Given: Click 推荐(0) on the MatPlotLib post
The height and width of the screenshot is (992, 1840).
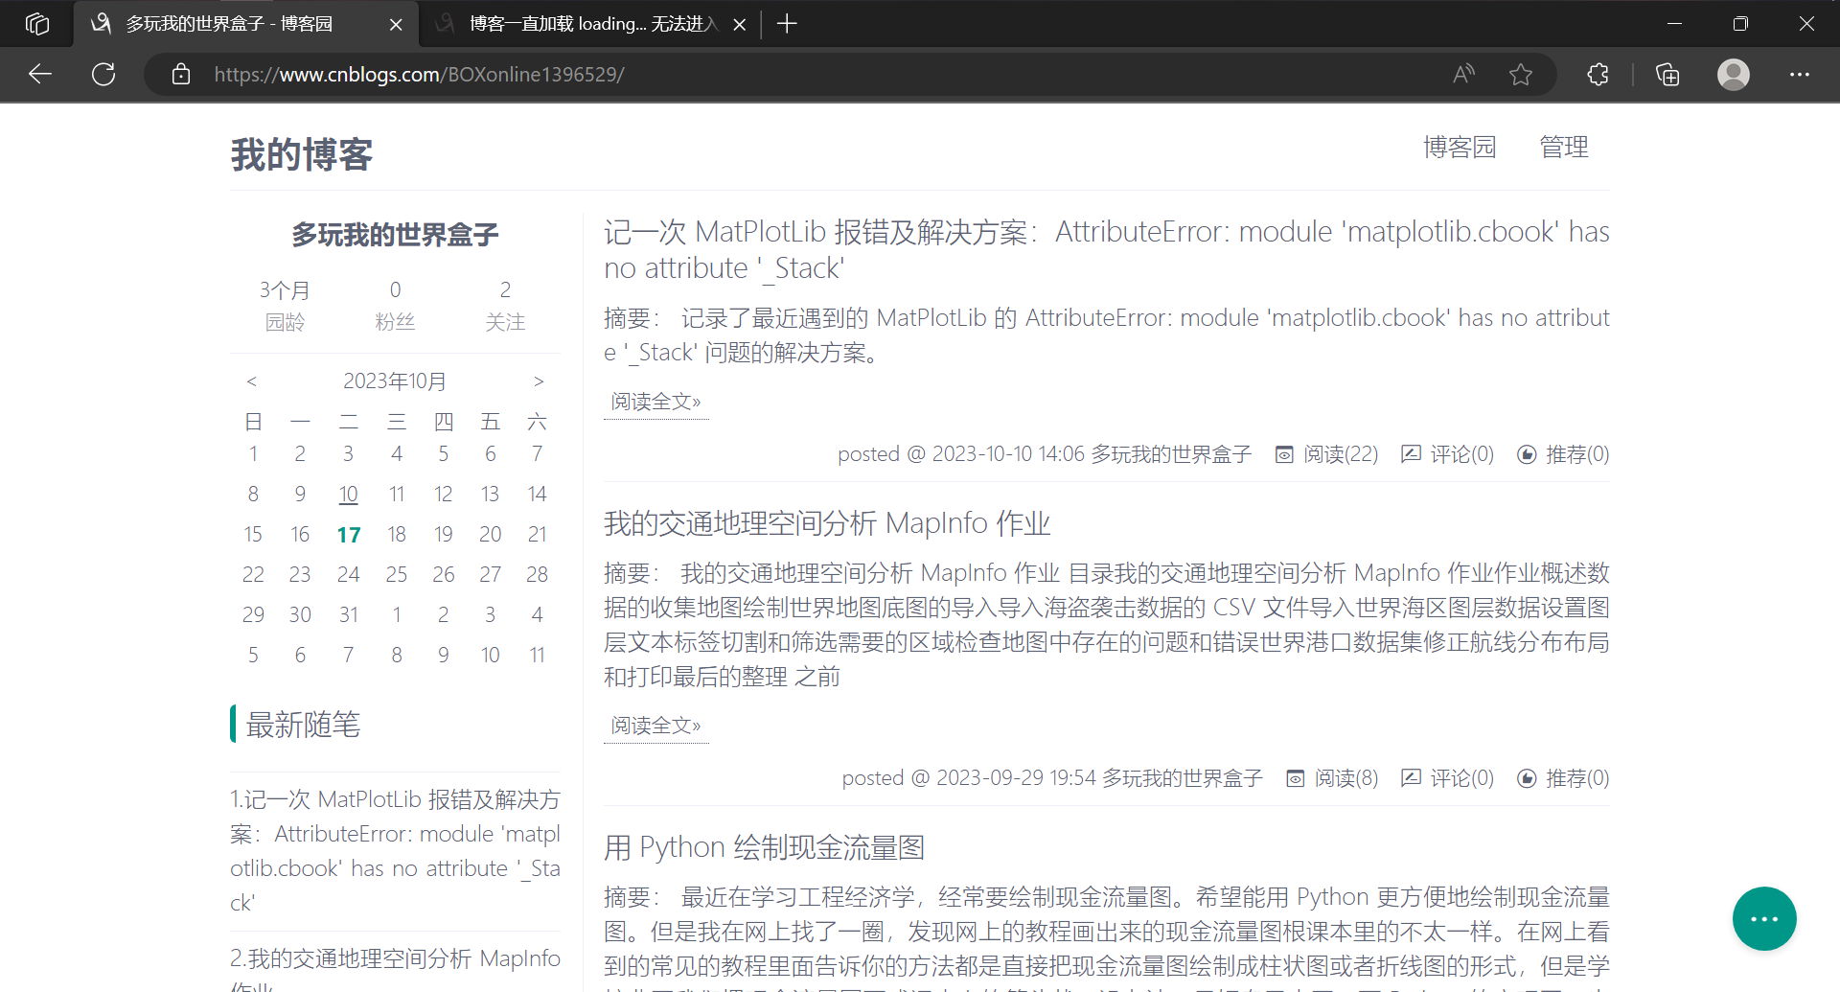Looking at the screenshot, I should 1563,454.
